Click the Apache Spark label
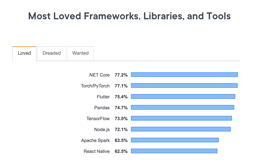 point(95,140)
